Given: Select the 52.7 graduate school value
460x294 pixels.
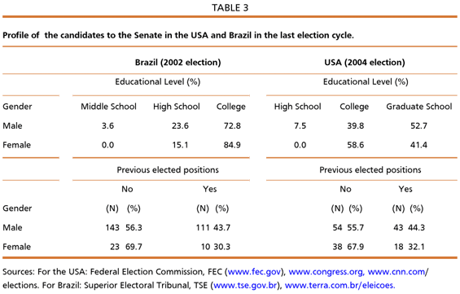Looking at the screenshot, I should click(x=418, y=126).
